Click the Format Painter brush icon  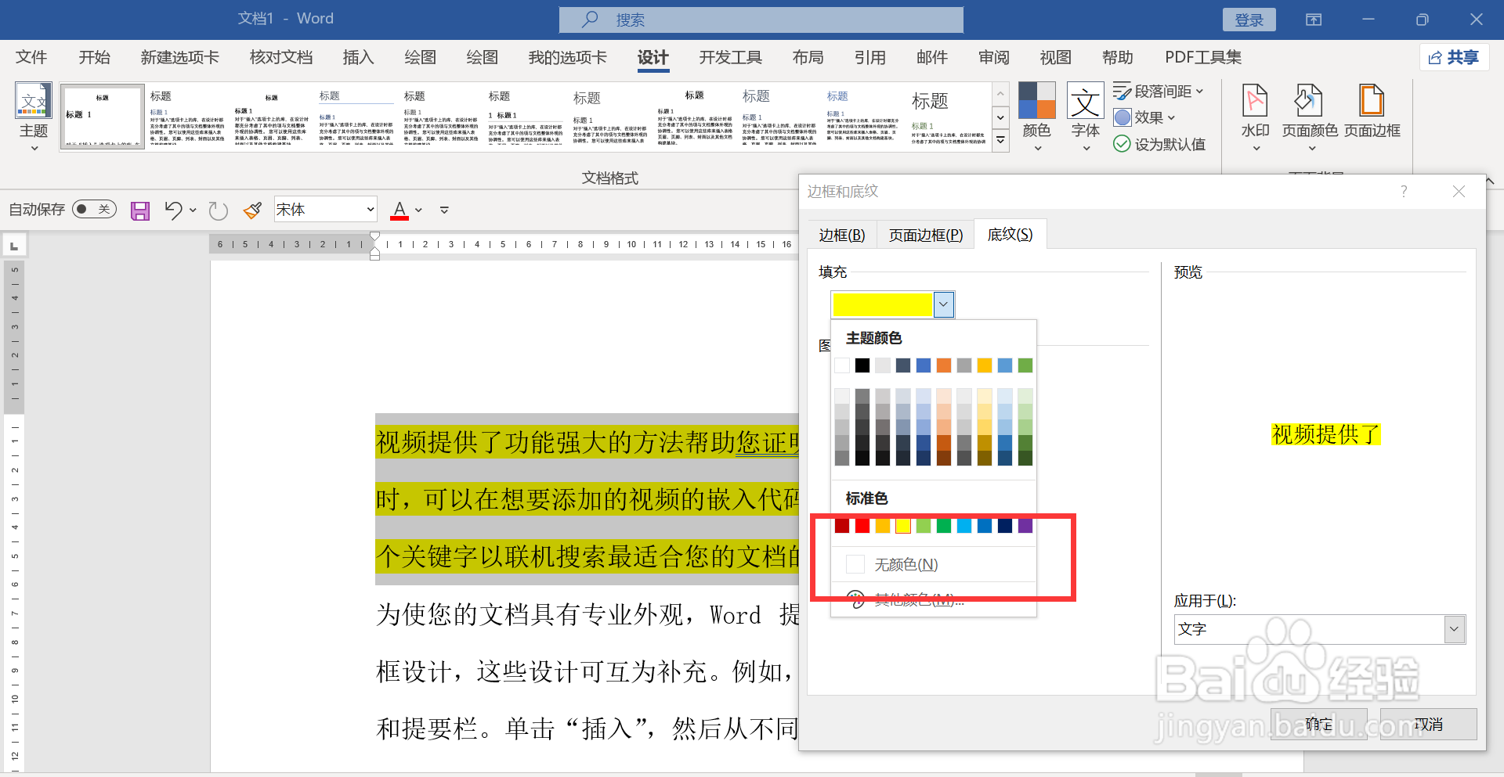pyautogui.click(x=252, y=210)
